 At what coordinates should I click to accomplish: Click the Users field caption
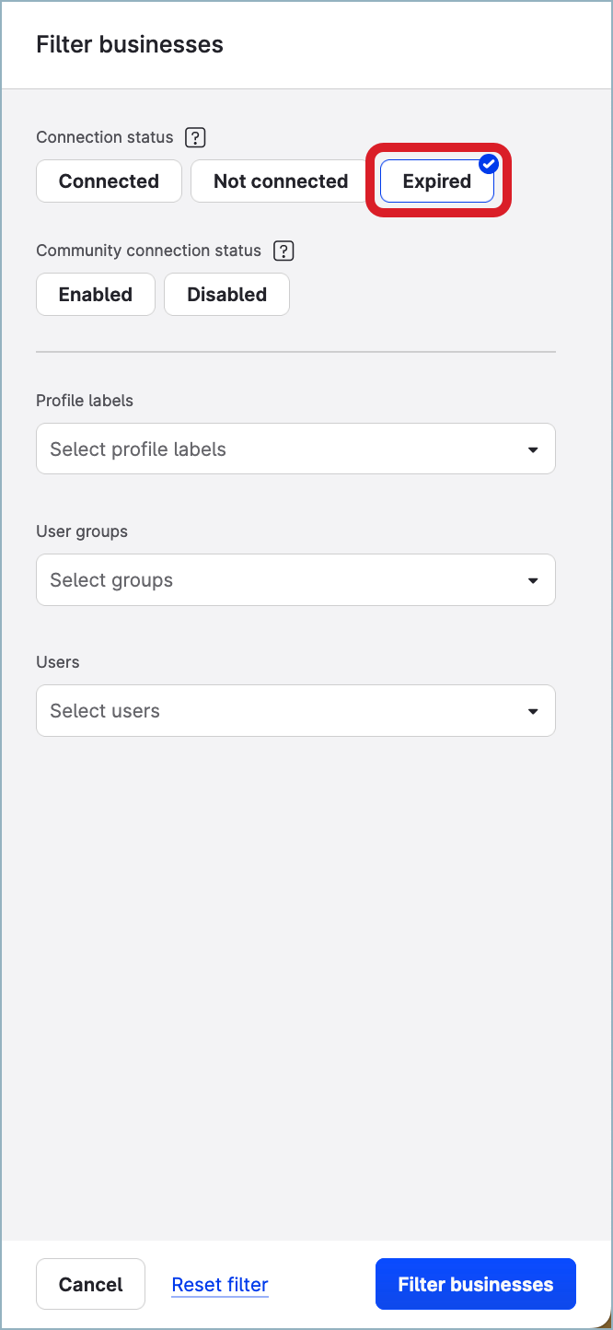[x=58, y=662]
